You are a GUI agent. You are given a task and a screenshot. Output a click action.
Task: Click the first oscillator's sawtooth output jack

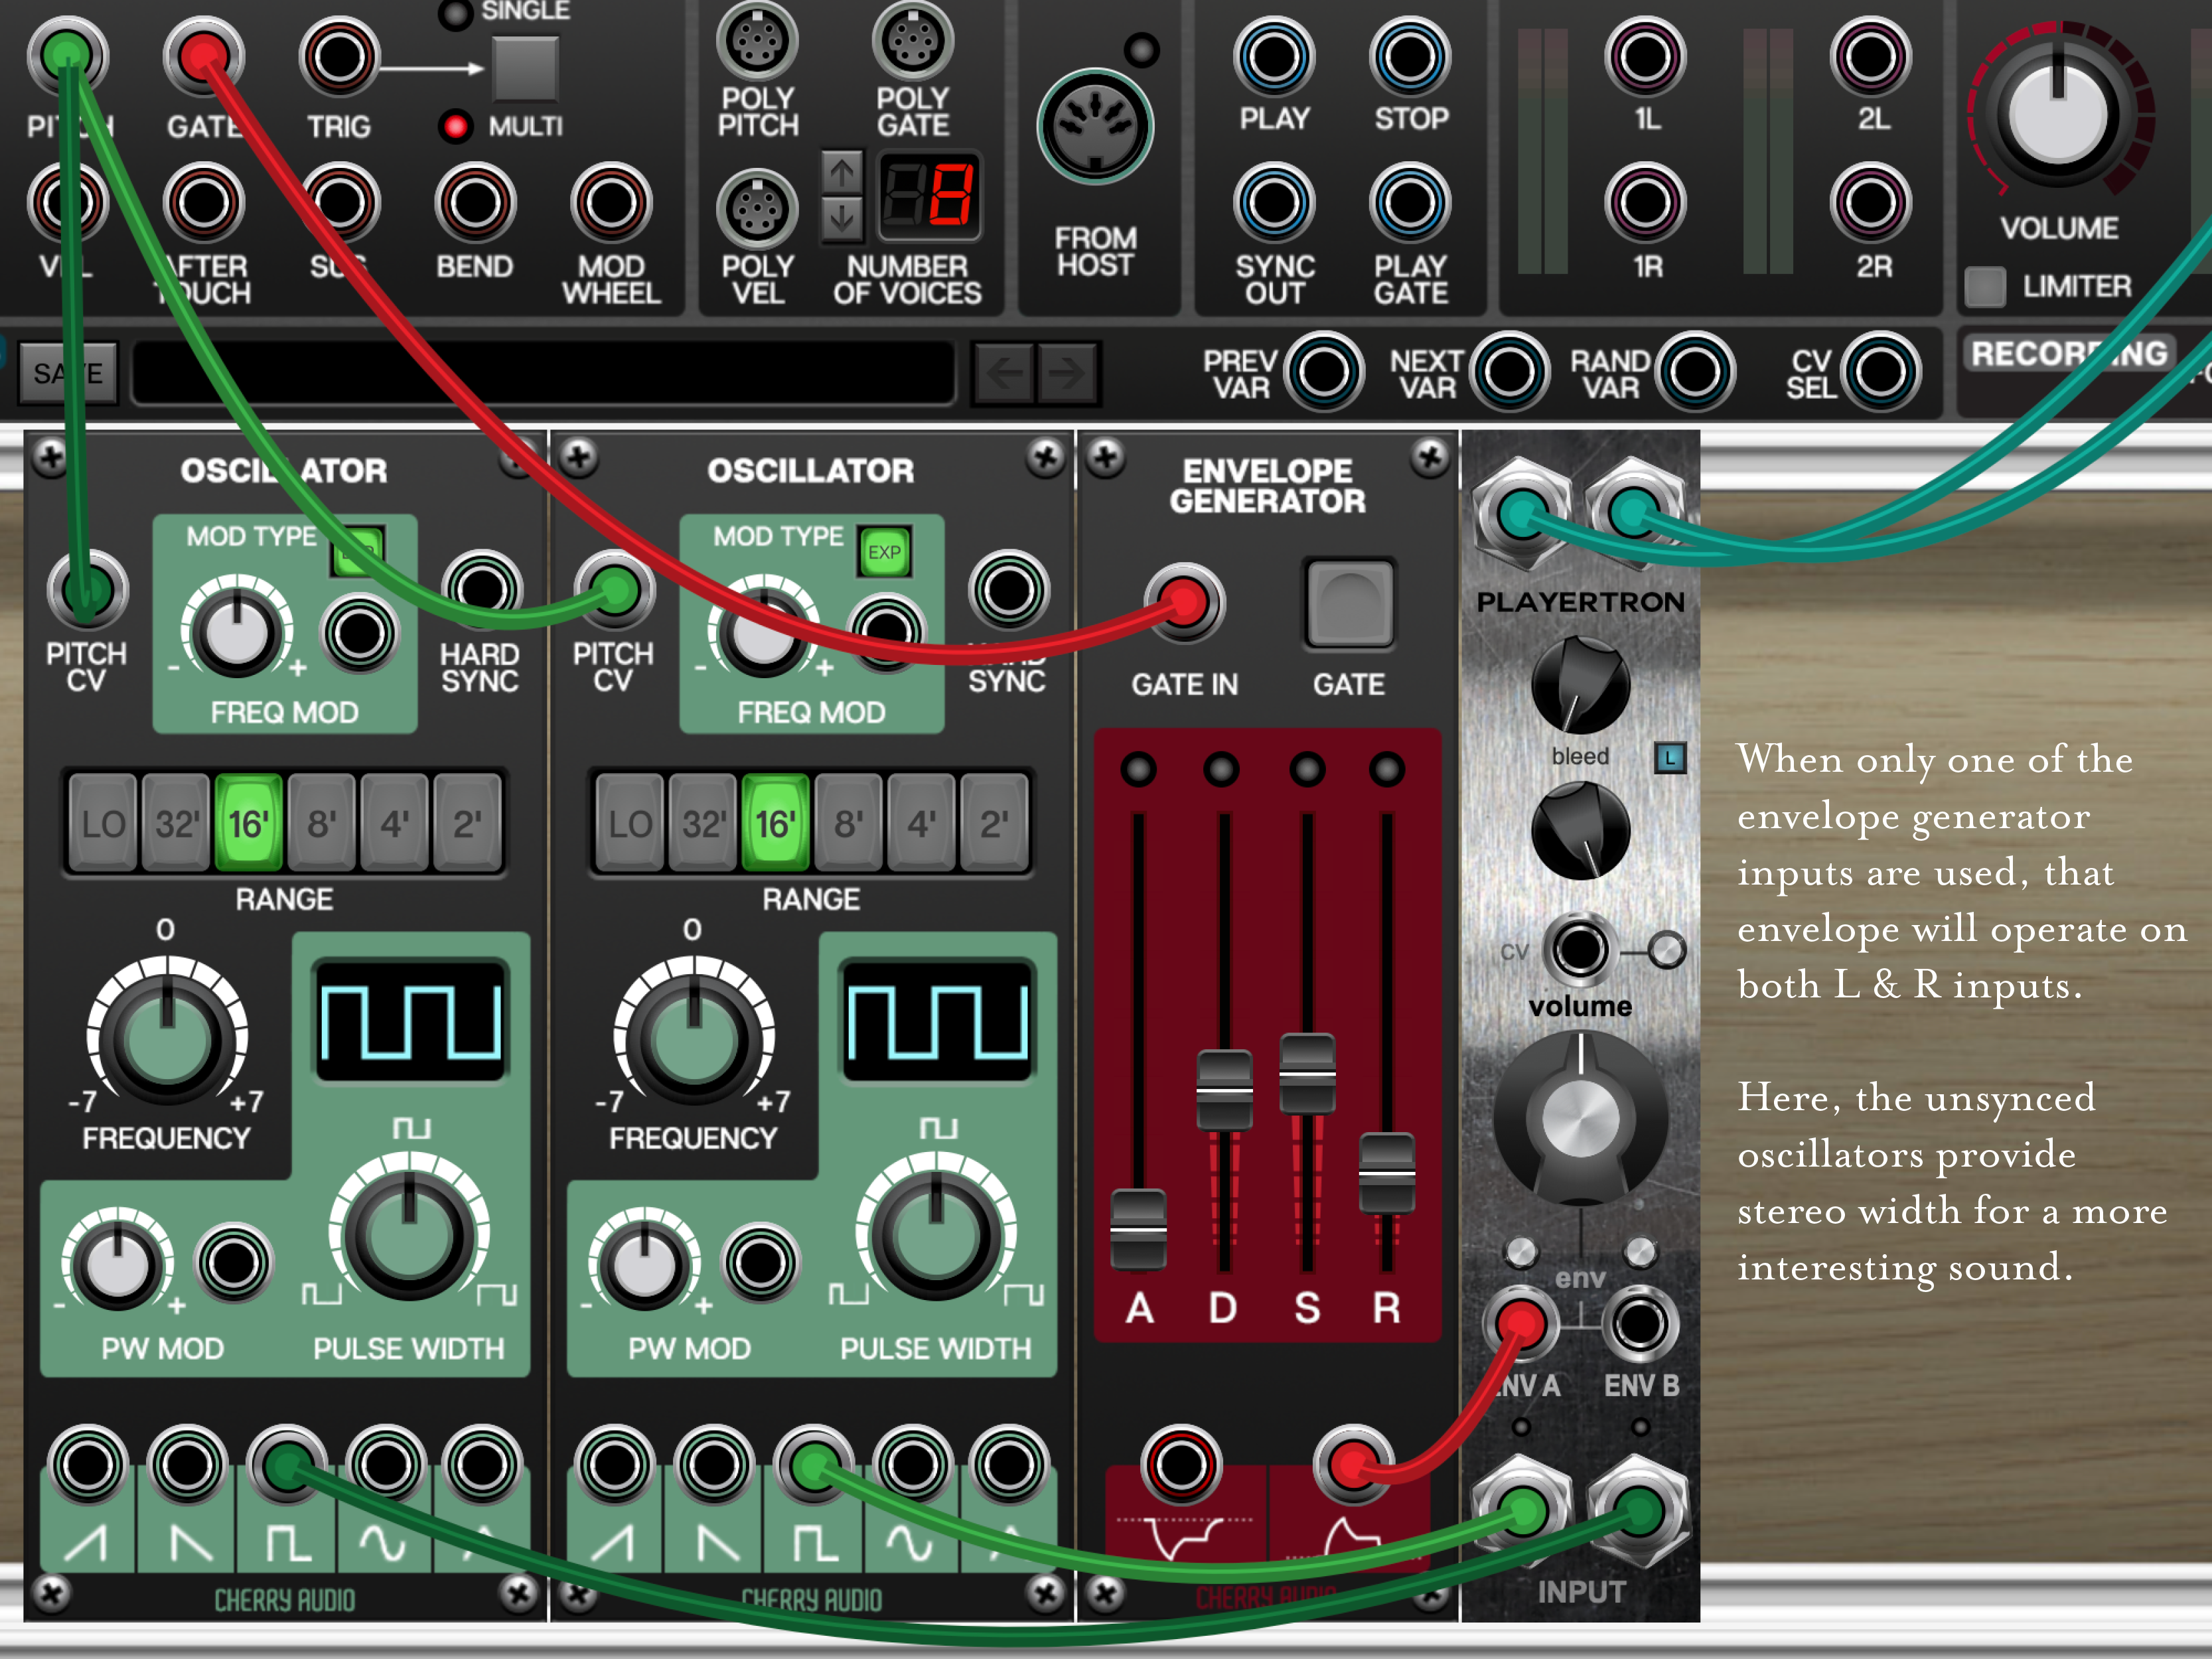point(88,1465)
